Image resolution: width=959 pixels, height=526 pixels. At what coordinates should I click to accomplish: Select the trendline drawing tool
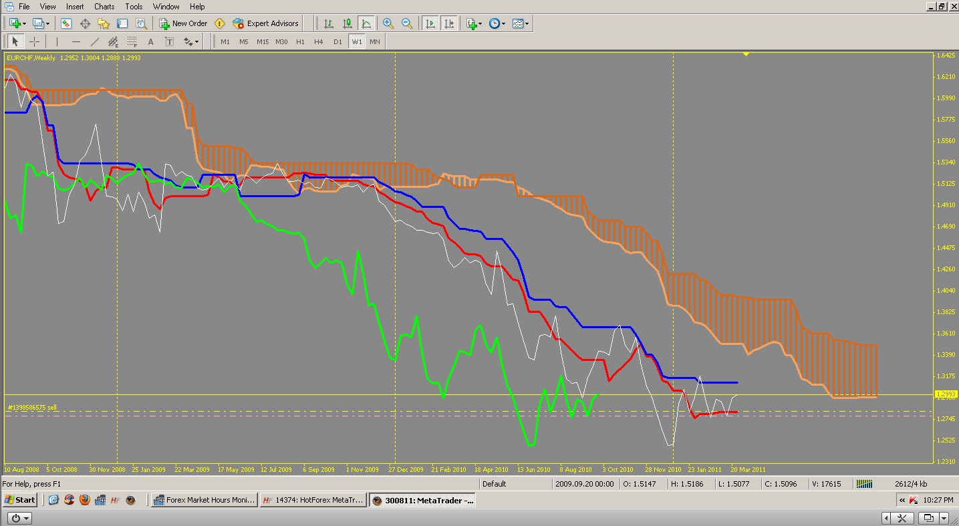pos(95,41)
